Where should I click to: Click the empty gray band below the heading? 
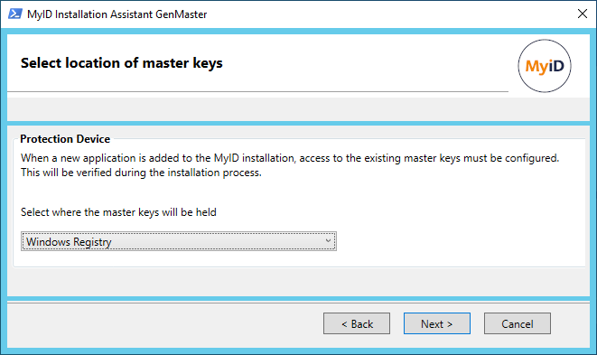tap(298, 109)
